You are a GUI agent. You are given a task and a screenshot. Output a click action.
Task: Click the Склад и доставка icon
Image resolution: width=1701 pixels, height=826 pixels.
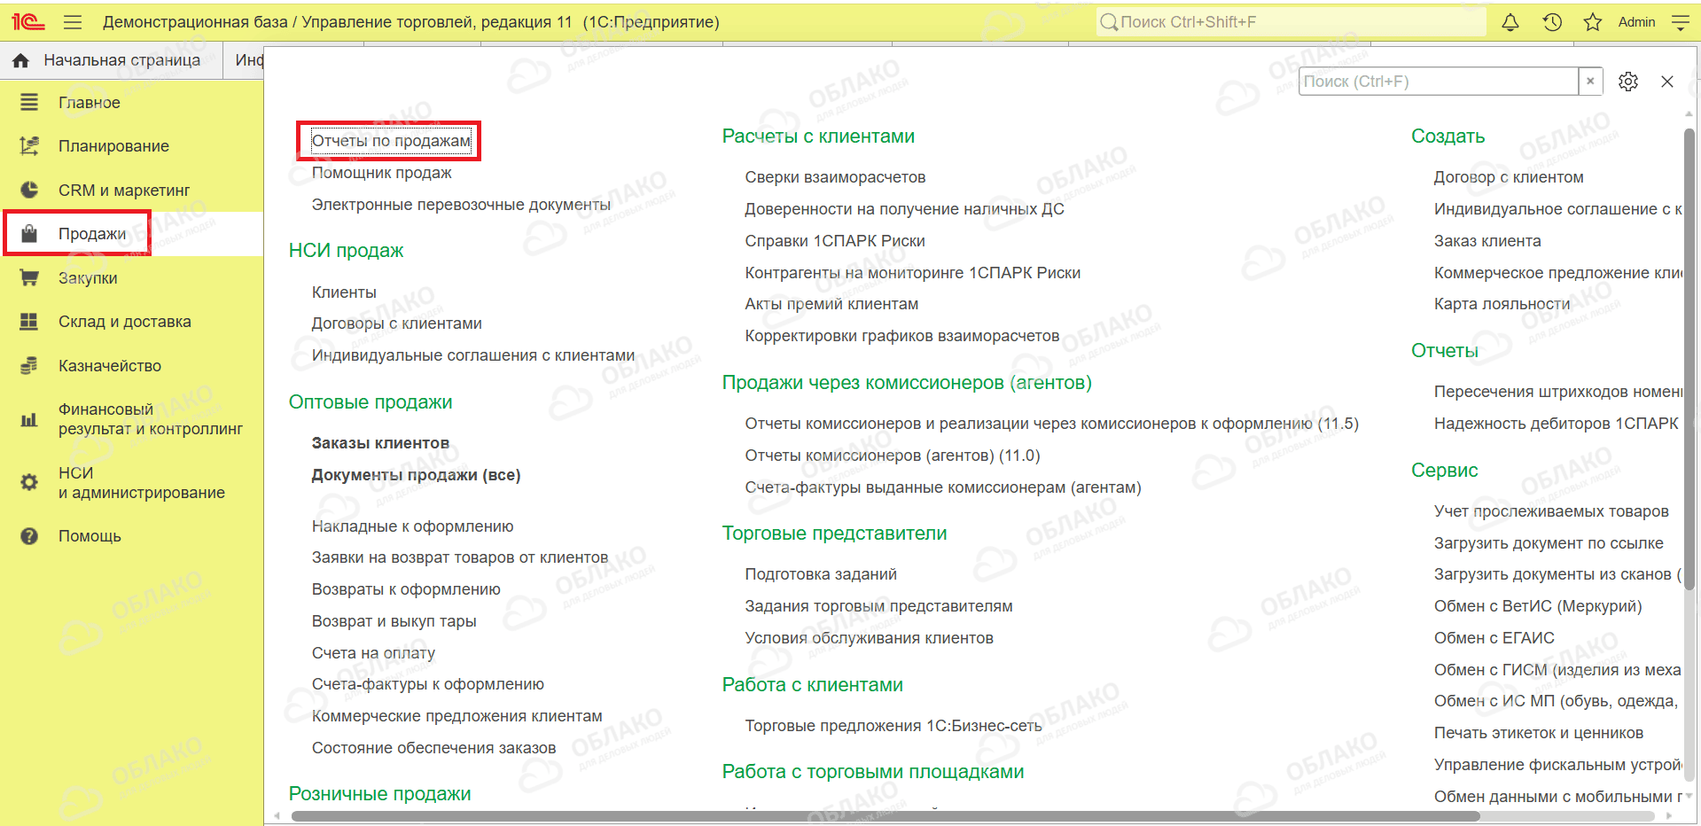click(29, 322)
